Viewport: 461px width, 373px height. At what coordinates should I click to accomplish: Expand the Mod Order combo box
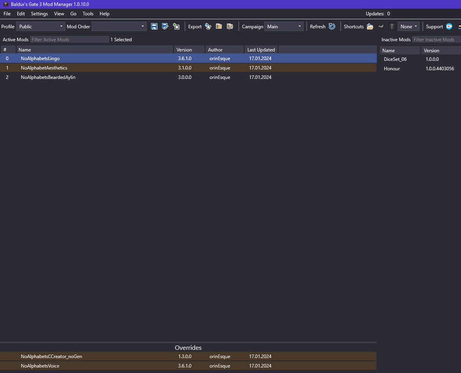(x=119, y=27)
